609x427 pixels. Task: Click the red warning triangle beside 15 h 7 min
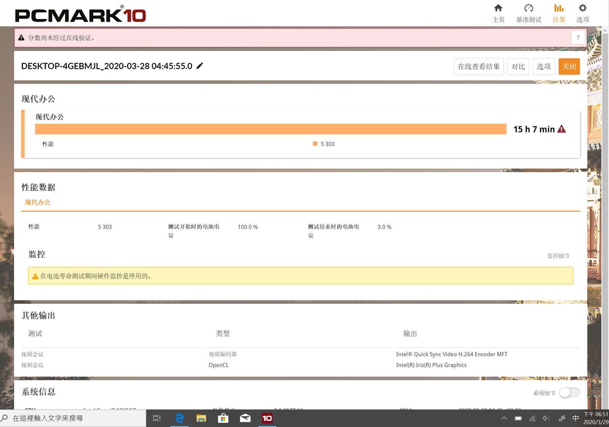pyautogui.click(x=561, y=129)
